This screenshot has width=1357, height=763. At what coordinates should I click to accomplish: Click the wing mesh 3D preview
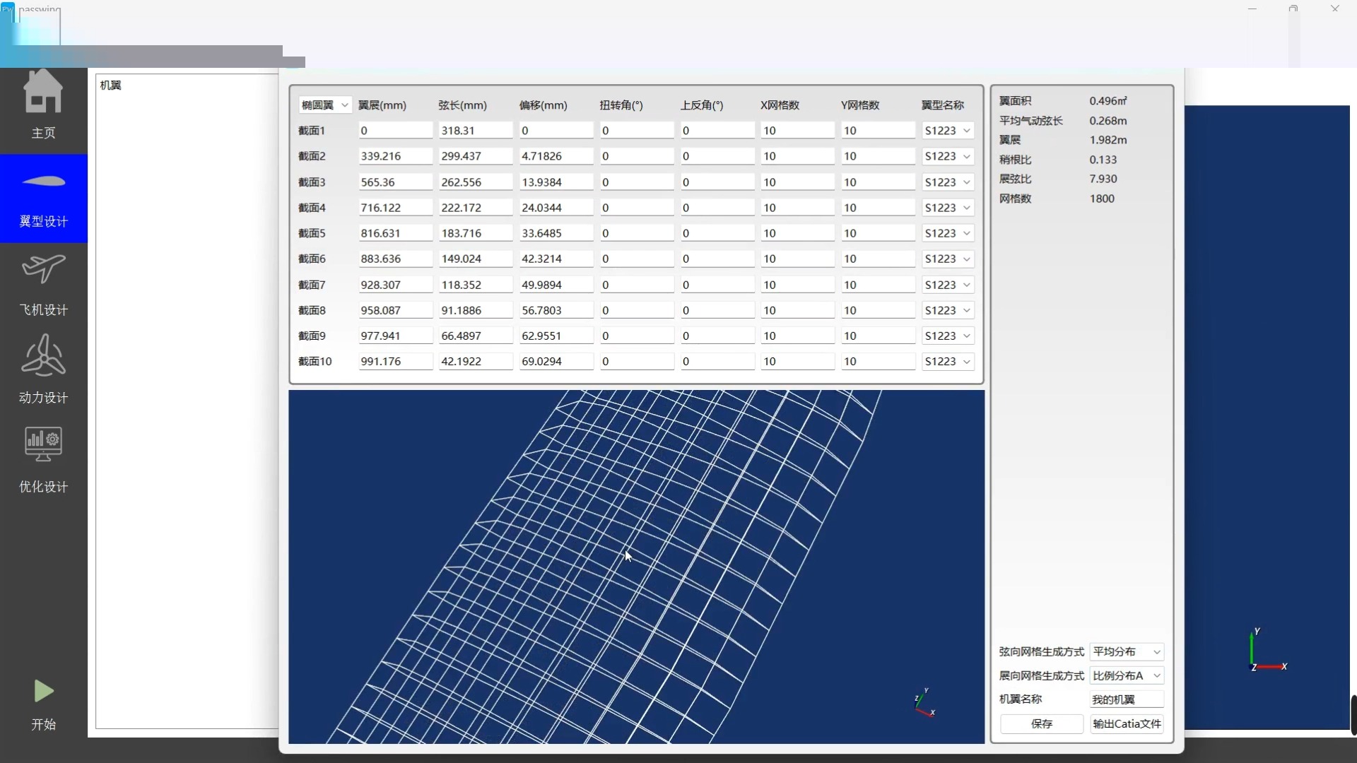point(636,567)
